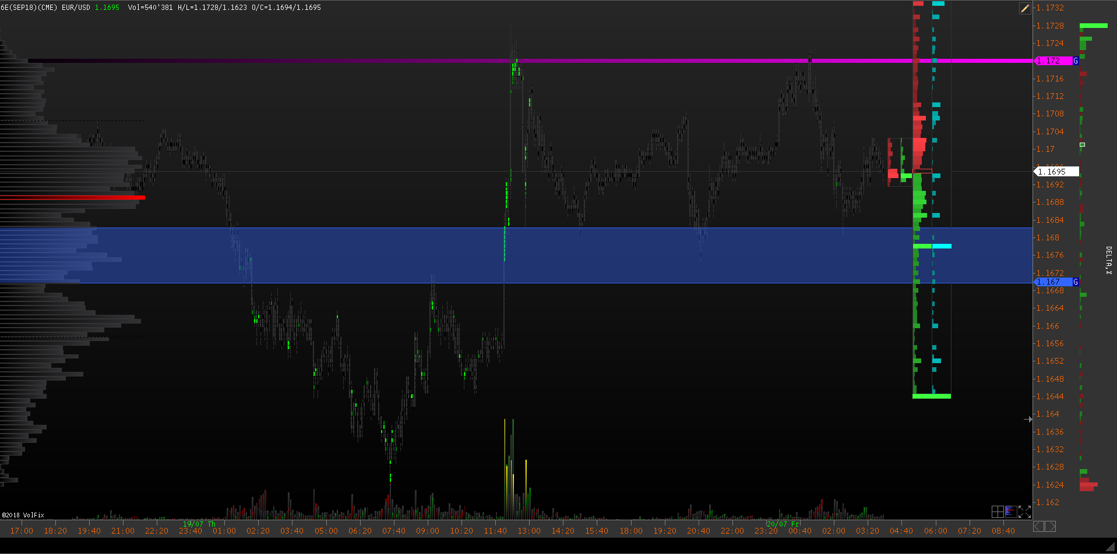Select the 20/07 Fr date marker
Image resolution: width=1117 pixels, height=554 pixels.
click(x=783, y=524)
